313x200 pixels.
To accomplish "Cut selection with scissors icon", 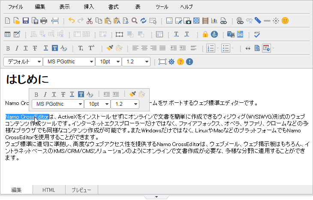I will click(90, 21).
